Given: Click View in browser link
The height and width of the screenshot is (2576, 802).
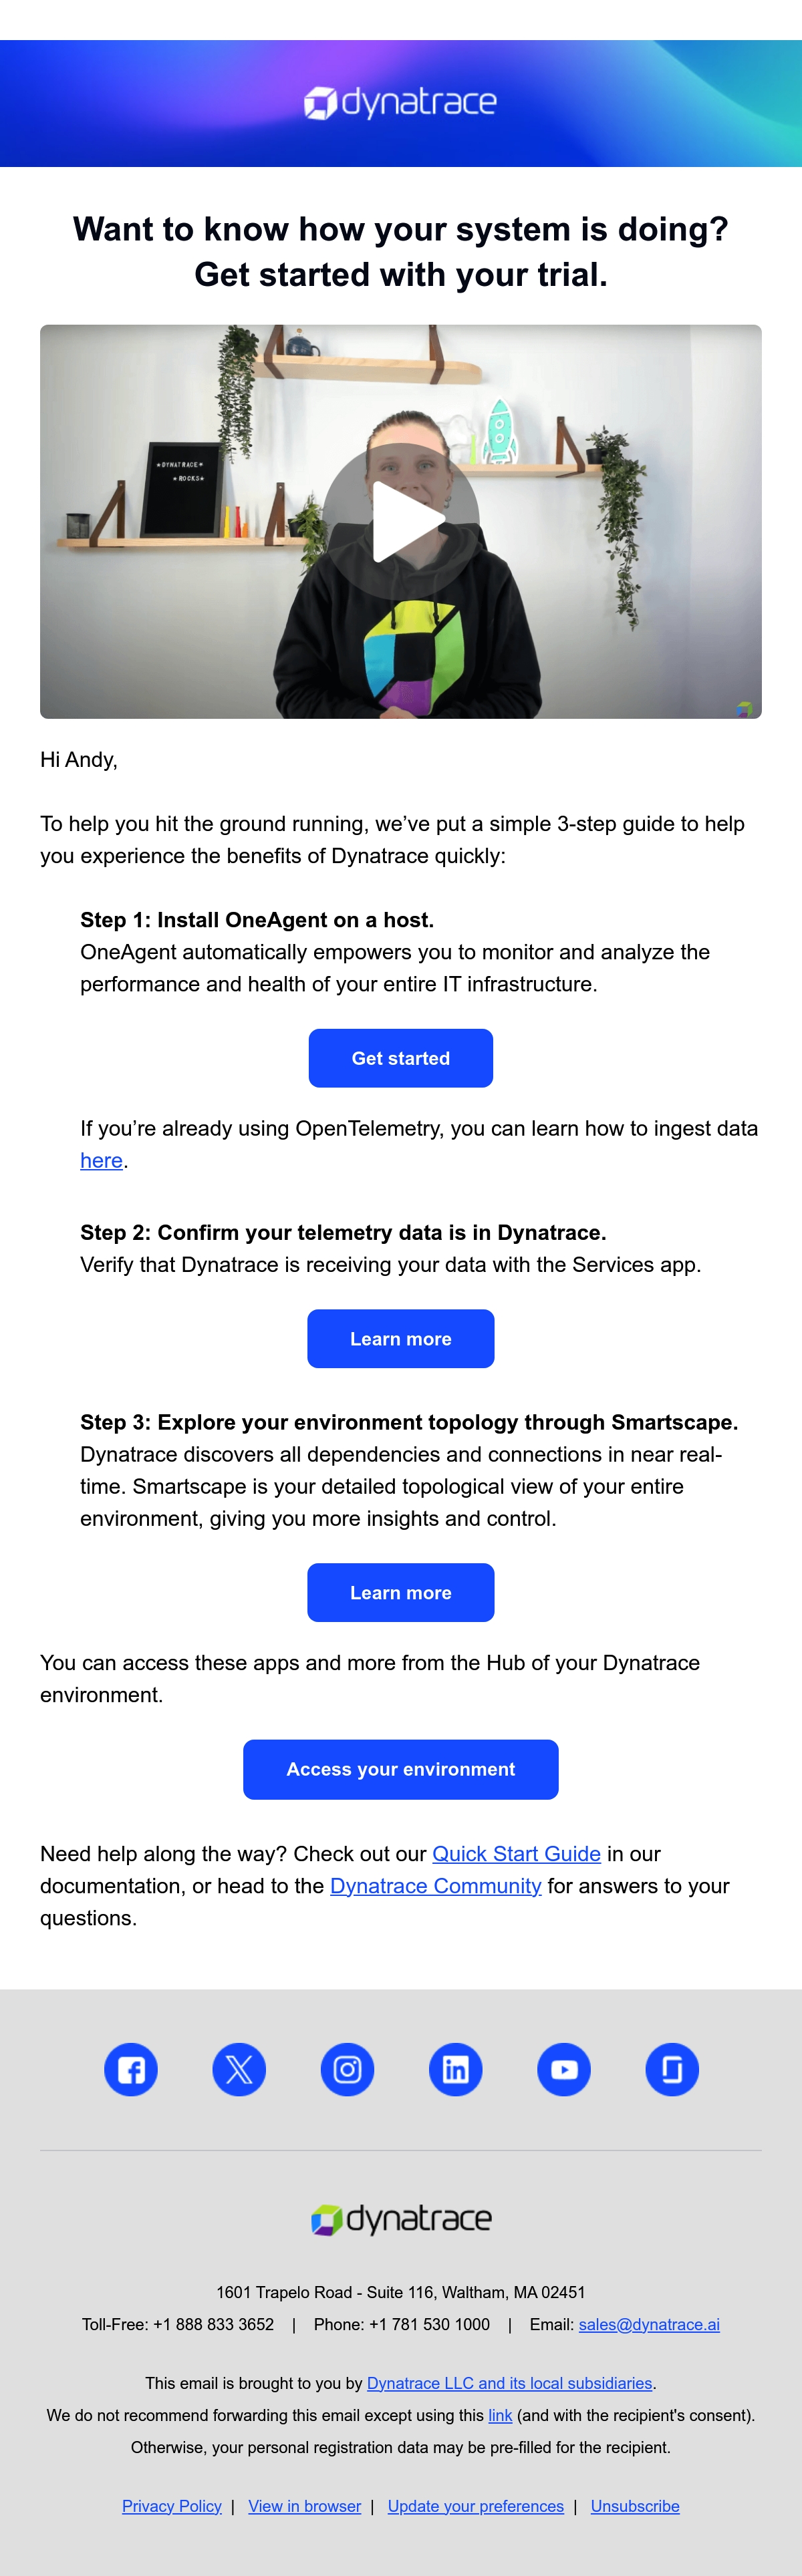Looking at the screenshot, I should click(305, 2506).
